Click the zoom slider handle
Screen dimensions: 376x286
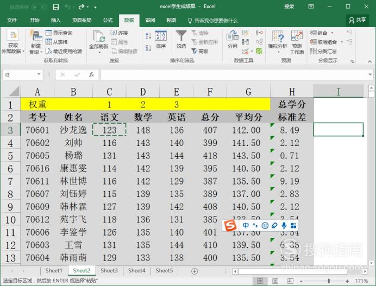(329, 281)
